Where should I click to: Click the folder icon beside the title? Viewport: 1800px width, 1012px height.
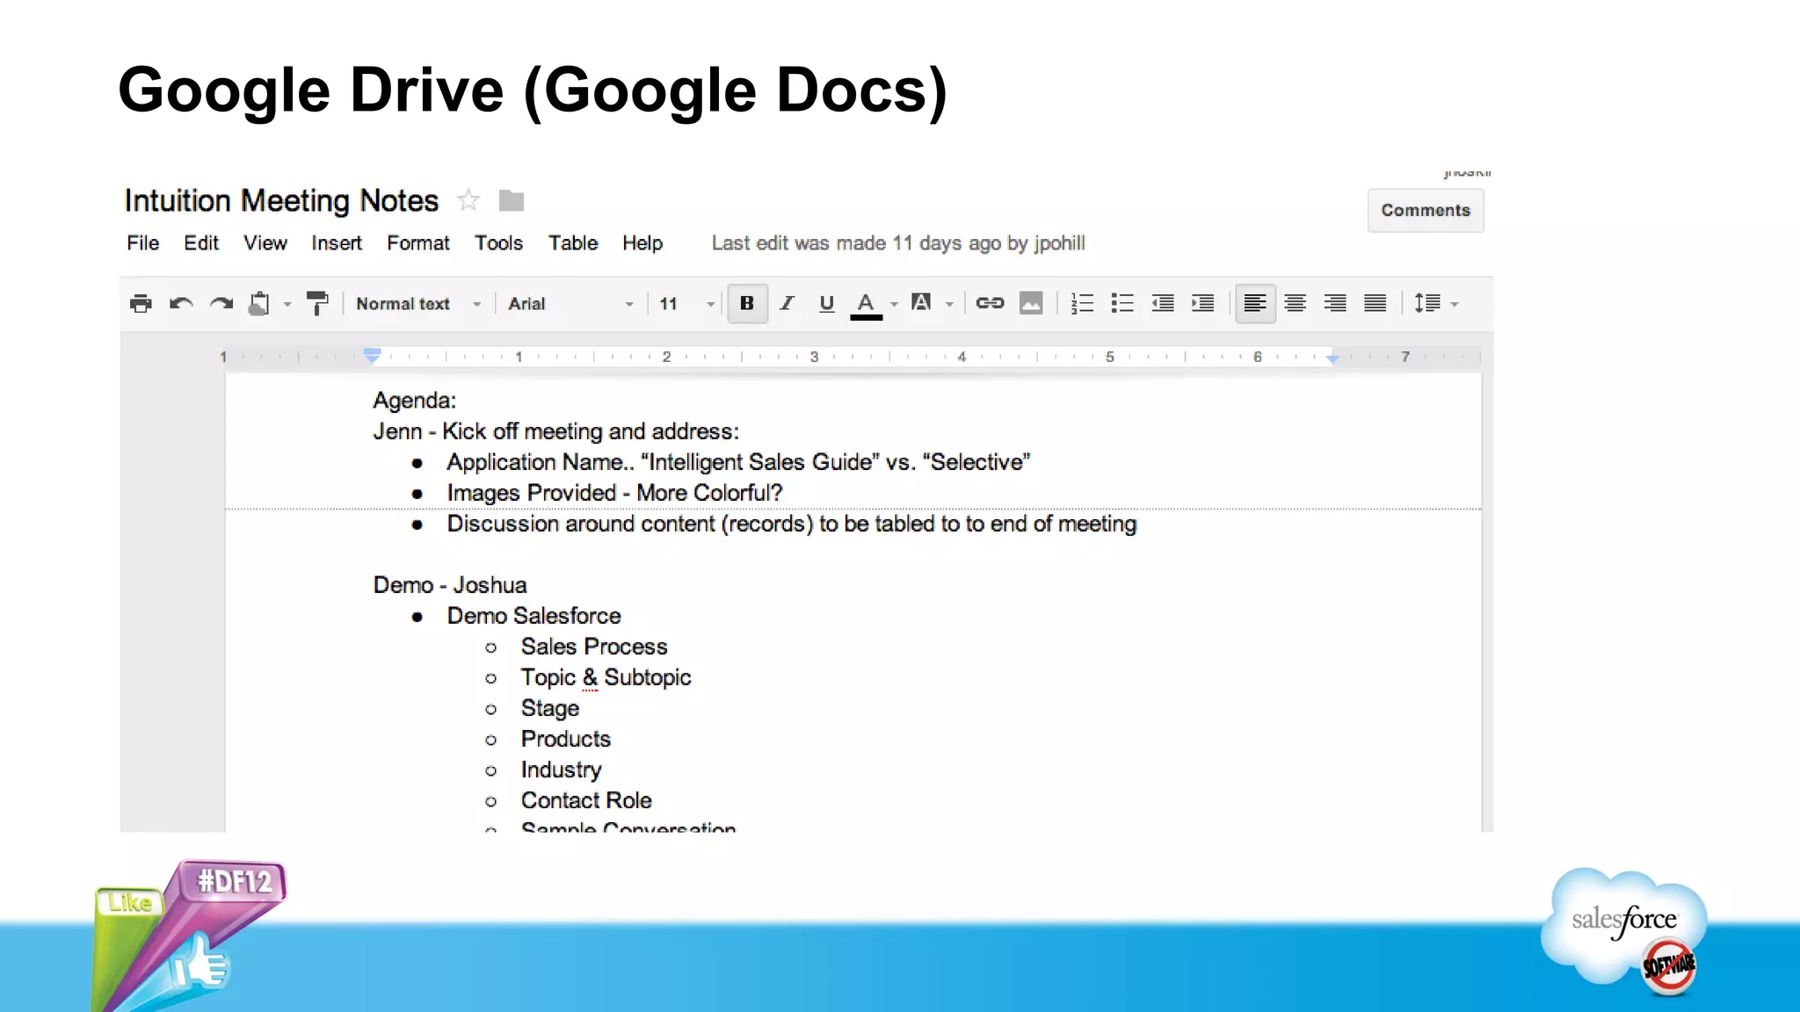tap(512, 201)
